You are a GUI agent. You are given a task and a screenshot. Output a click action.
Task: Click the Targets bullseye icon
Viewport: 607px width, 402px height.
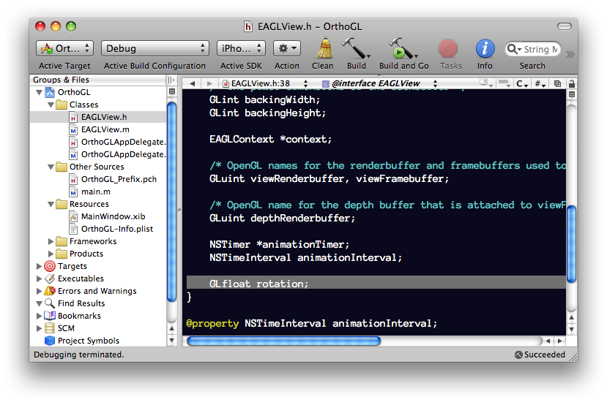tap(50, 266)
